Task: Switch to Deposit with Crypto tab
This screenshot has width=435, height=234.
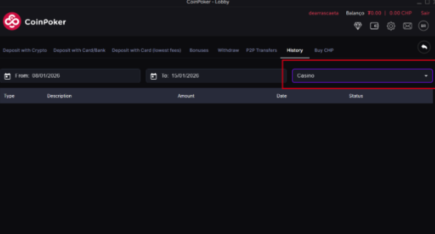Action: 25,51
